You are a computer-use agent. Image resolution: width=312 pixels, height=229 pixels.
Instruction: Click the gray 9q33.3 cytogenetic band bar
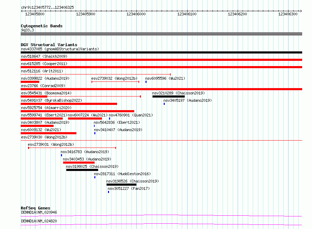pos(161,34)
